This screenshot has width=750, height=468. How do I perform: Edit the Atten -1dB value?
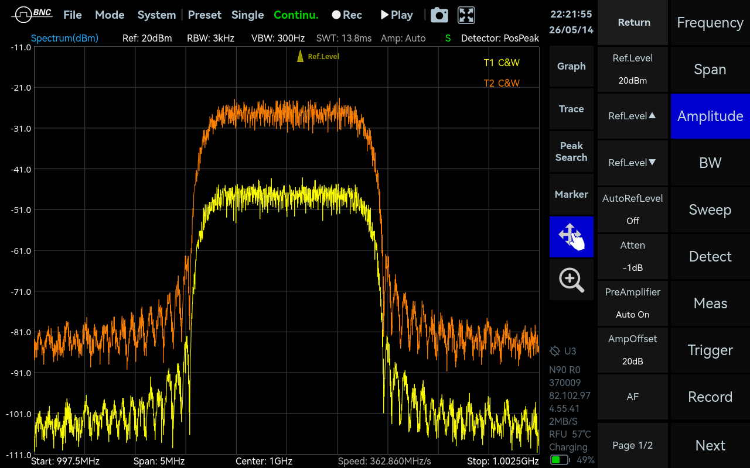633,256
